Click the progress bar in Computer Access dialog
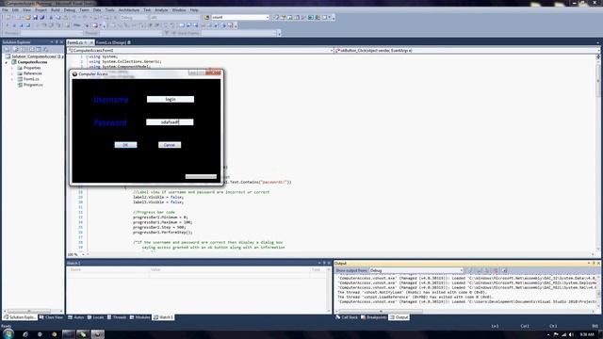The width and height of the screenshot is (603, 339). (201, 176)
